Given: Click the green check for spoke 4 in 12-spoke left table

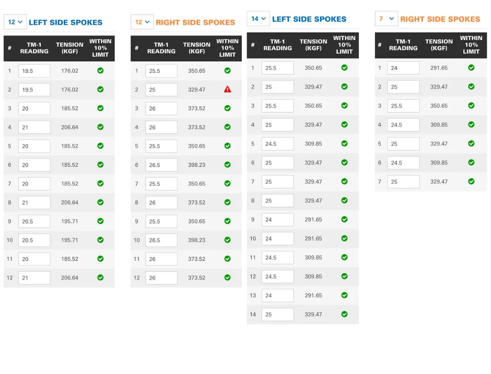Looking at the screenshot, I should point(100,127).
